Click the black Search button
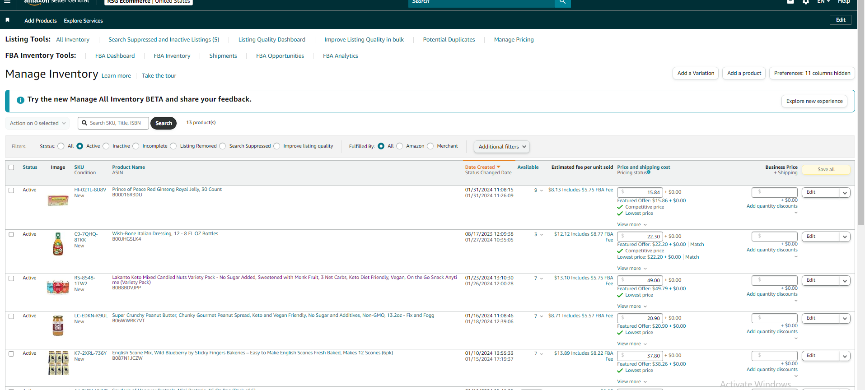 [x=164, y=123]
